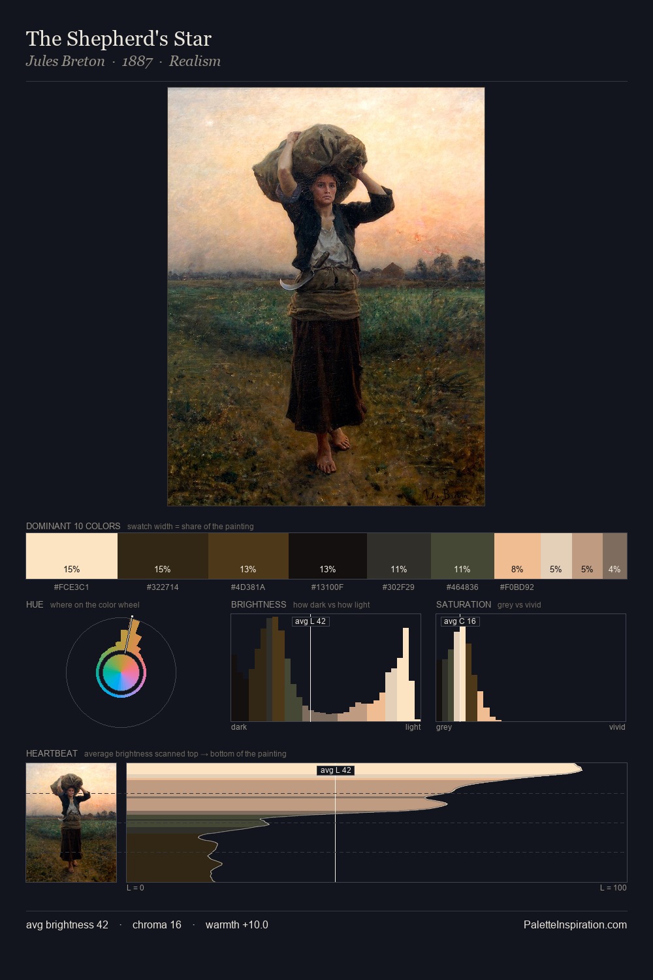Click the brightness histogram chart

pyautogui.click(x=326, y=668)
